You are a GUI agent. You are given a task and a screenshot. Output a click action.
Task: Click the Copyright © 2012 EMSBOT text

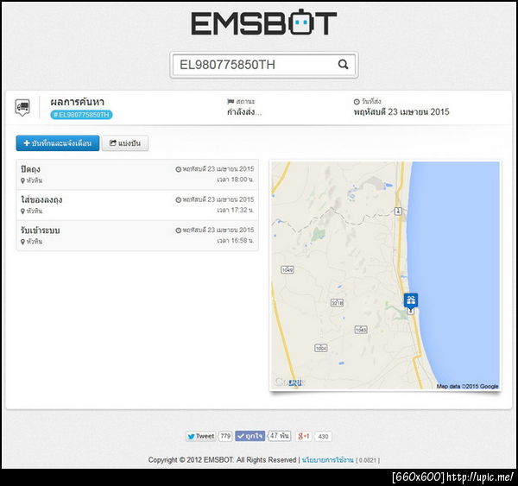click(x=222, y=460)
